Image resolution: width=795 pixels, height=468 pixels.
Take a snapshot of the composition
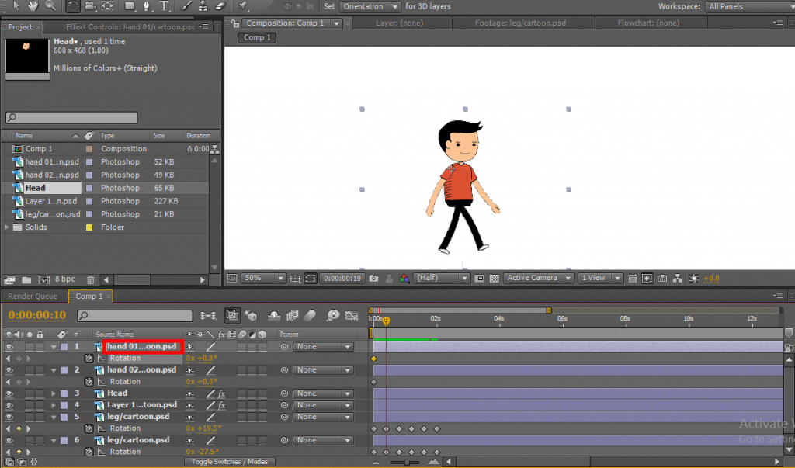(373, 278)
